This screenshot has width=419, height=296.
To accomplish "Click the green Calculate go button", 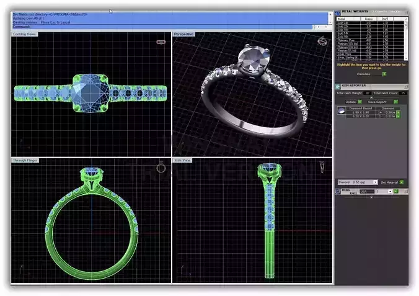I will coord(384,74).
